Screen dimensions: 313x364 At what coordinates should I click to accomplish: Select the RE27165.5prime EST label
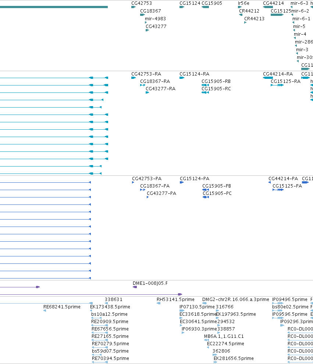110,337
